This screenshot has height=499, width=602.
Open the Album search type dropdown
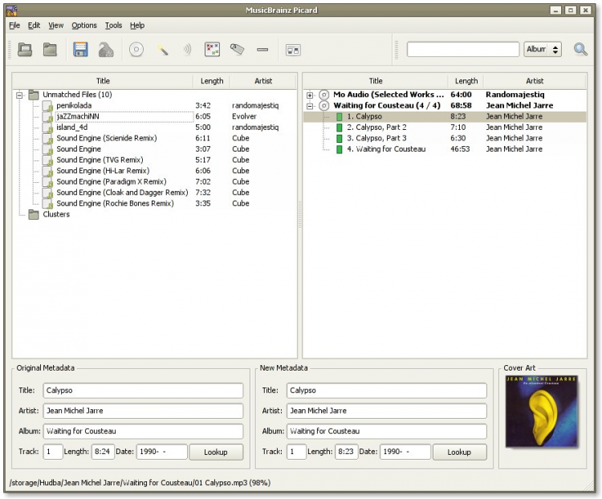tap(543, 50)
